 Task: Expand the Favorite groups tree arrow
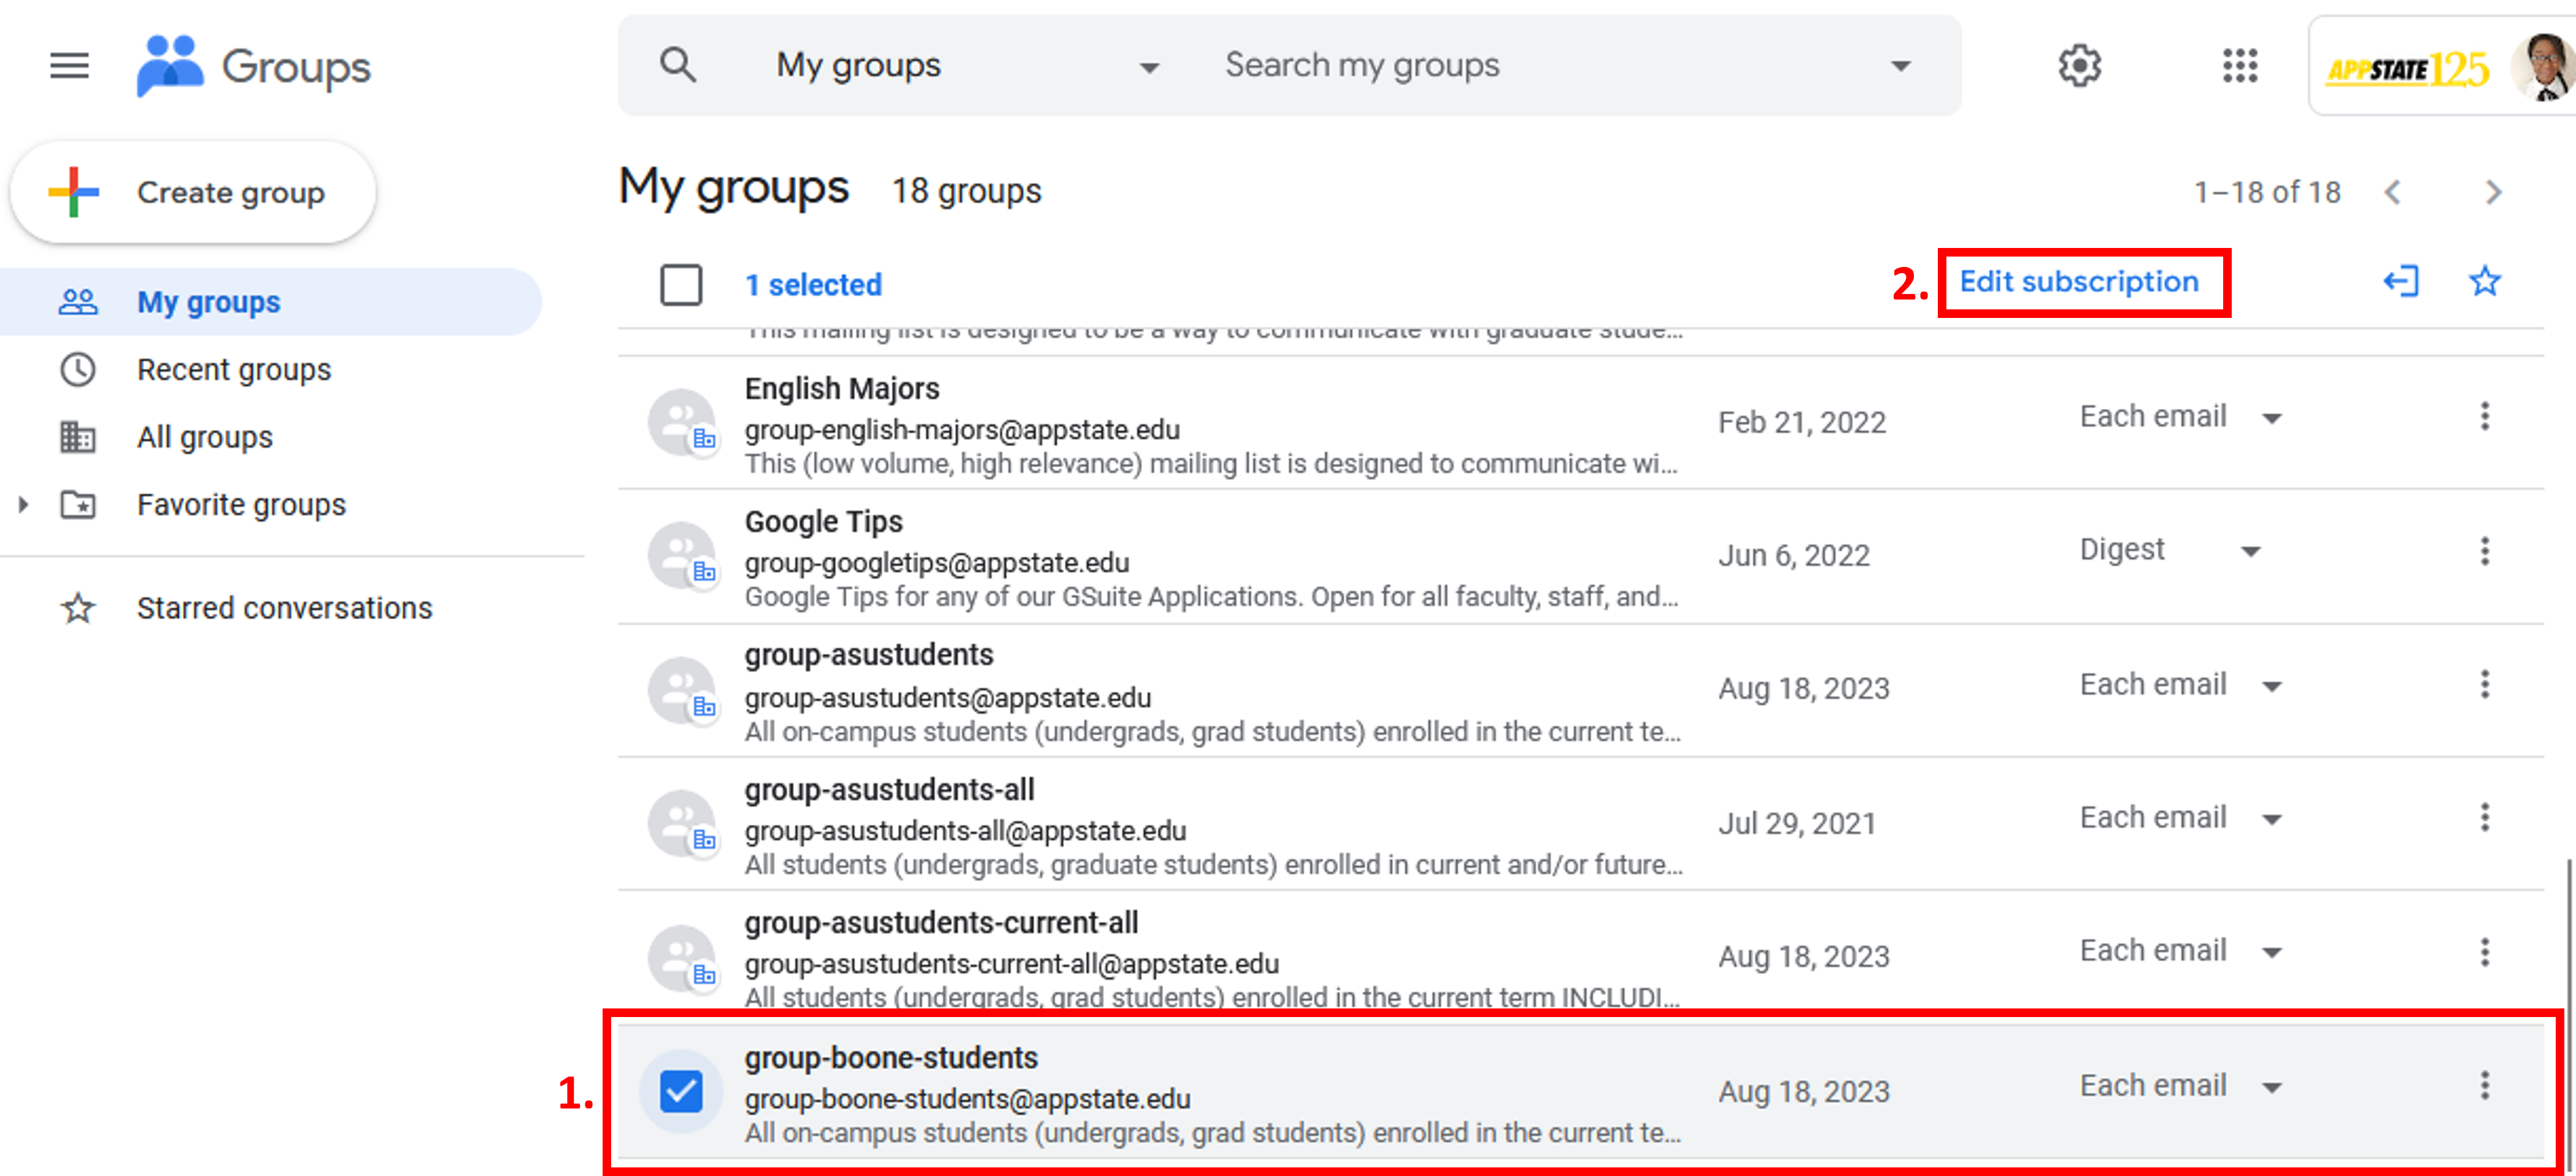point(23,505)
